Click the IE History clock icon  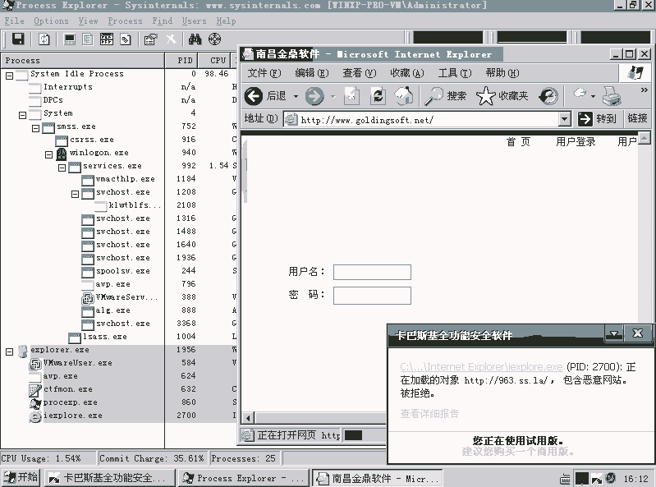[548, 96]
